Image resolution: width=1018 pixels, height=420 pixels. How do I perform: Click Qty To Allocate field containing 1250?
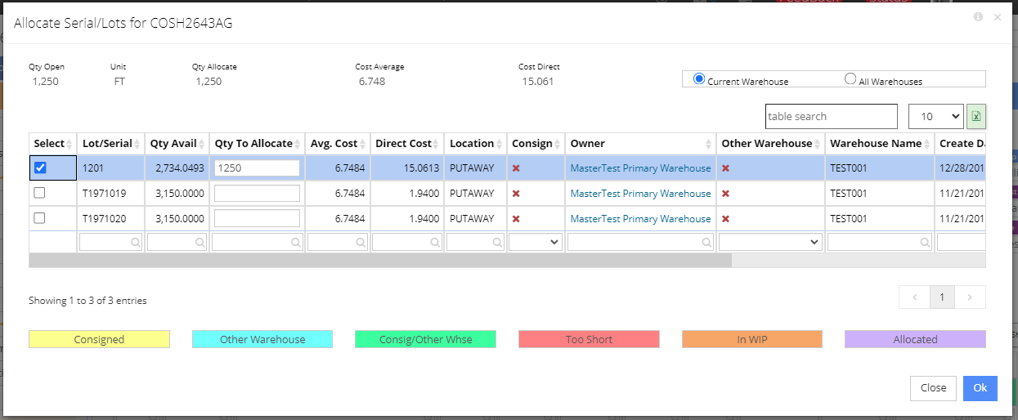click(x=258, y=168)
